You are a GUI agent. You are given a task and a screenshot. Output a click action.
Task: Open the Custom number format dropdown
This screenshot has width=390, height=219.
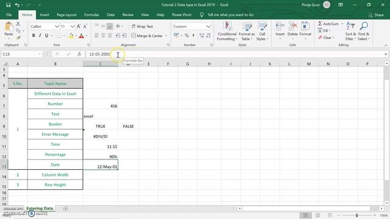coord(208,26)
